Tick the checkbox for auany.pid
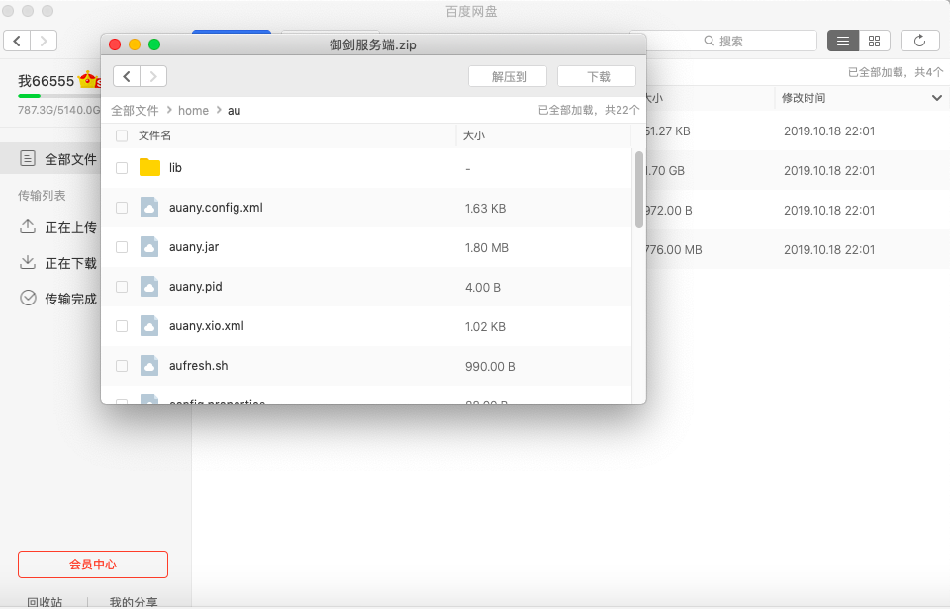The height and width of the screenshot is (609, 950). (122, 287)
